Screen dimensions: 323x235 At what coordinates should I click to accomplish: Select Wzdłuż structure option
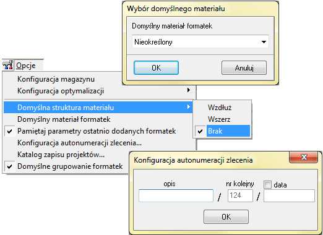pos(220,108)
